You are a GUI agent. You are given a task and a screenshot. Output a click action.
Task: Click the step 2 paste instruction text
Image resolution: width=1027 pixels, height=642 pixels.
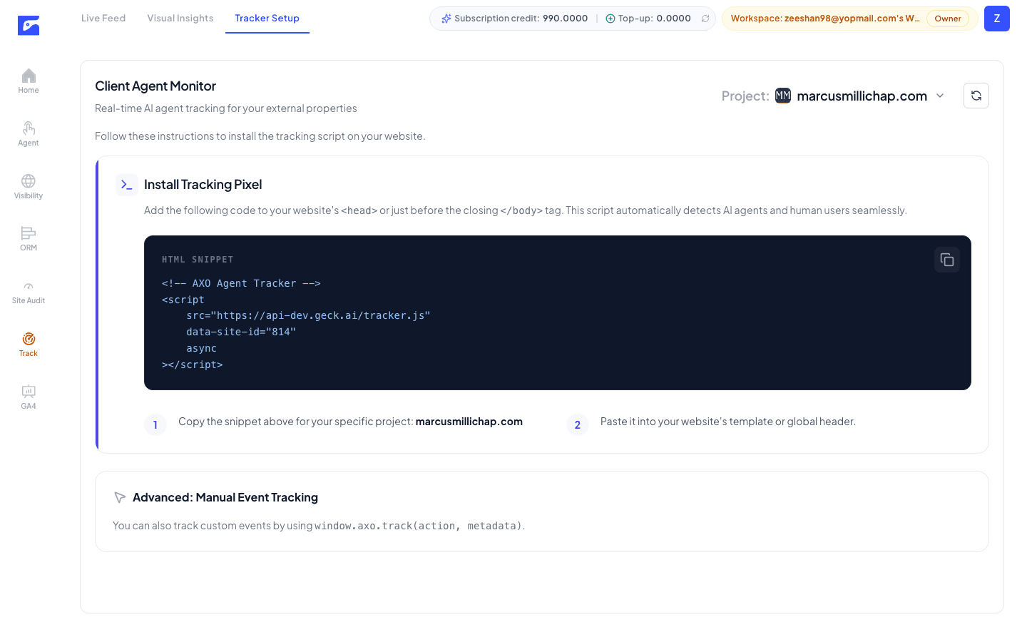(728, 422)
